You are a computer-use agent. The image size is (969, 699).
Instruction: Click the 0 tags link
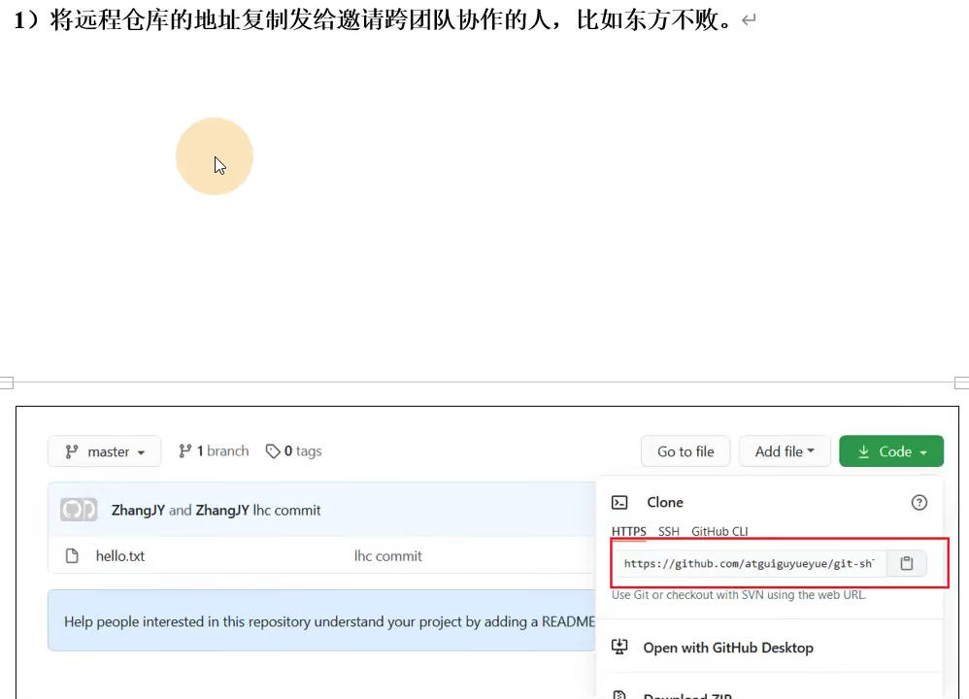[x=294, y=451]
